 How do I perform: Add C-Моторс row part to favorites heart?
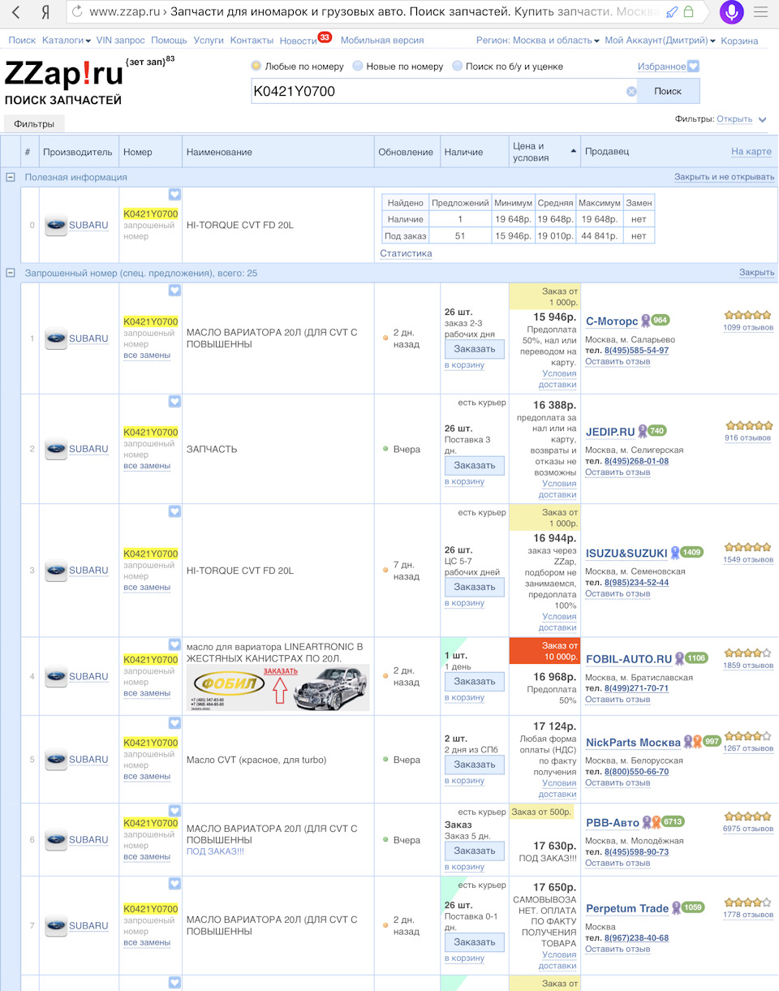click(174, 290)
